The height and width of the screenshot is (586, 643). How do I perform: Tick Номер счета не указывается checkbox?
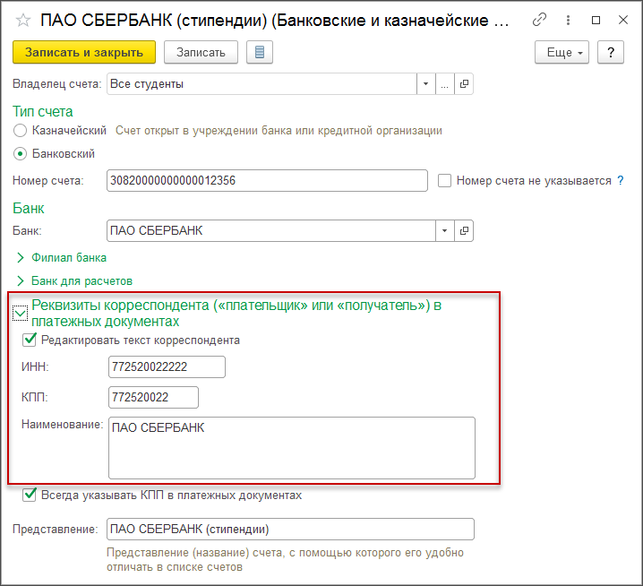(x=444, y=181)
